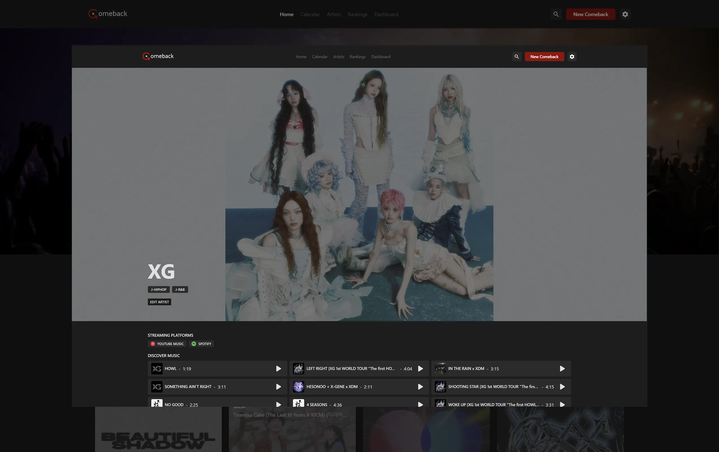
Task: Open Rankings in the inner navigation
Action: (x=358, y=57)
